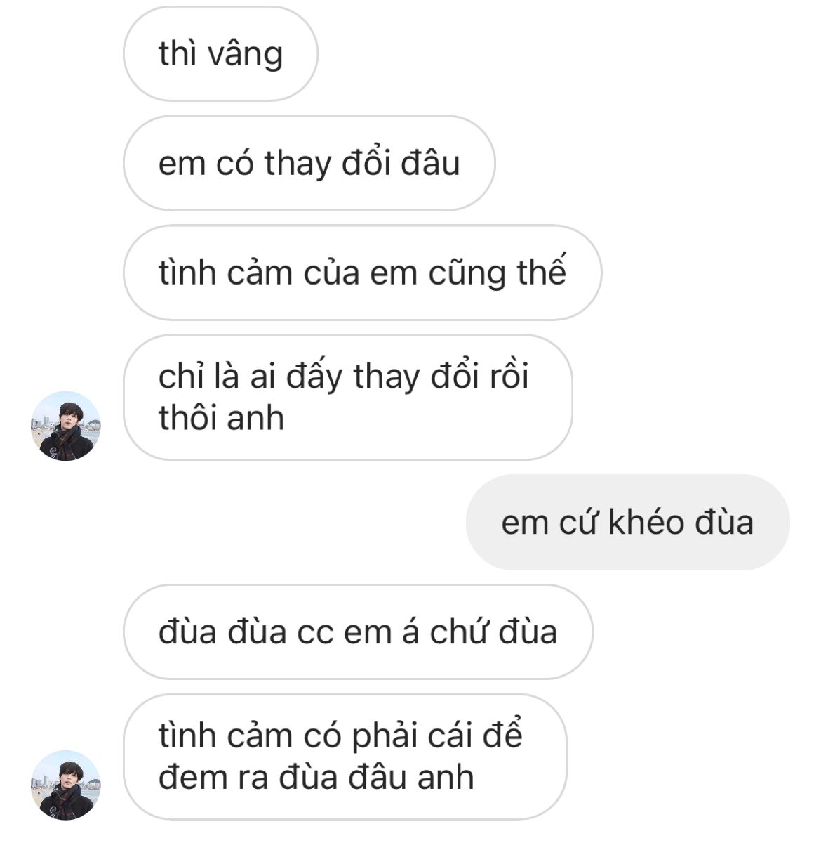The image size is (821, 843).
Task: Tap the 'đùa đùa cc em á chứ đùa' bubble
Action: click(358, 632)
